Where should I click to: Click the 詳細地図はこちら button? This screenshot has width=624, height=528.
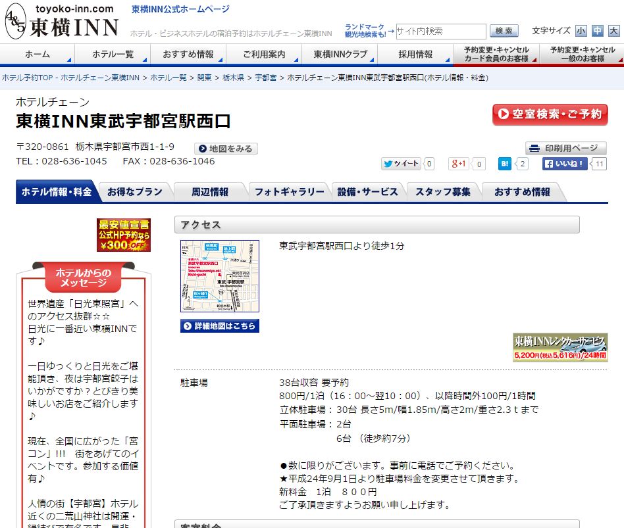click(x=220, y=326)
